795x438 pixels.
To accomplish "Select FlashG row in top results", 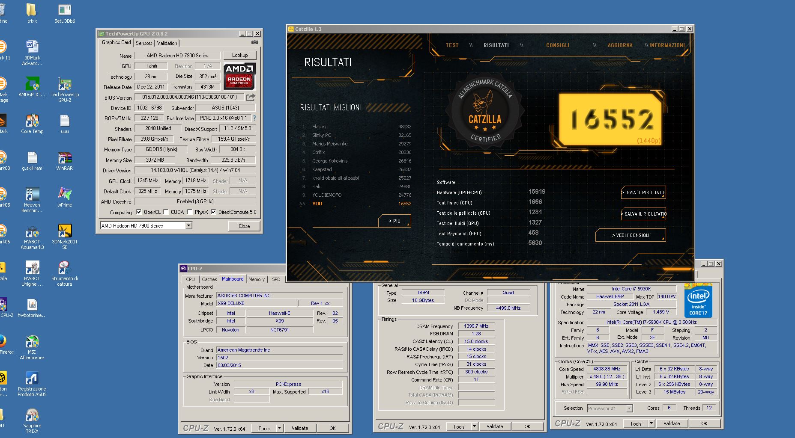I will (x=356, y=127).
